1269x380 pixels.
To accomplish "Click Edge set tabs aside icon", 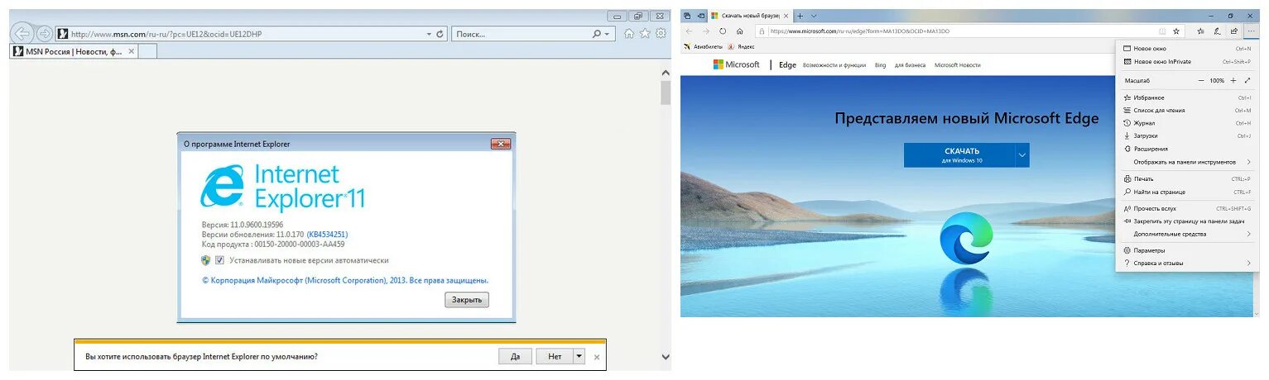I will 701,16.
